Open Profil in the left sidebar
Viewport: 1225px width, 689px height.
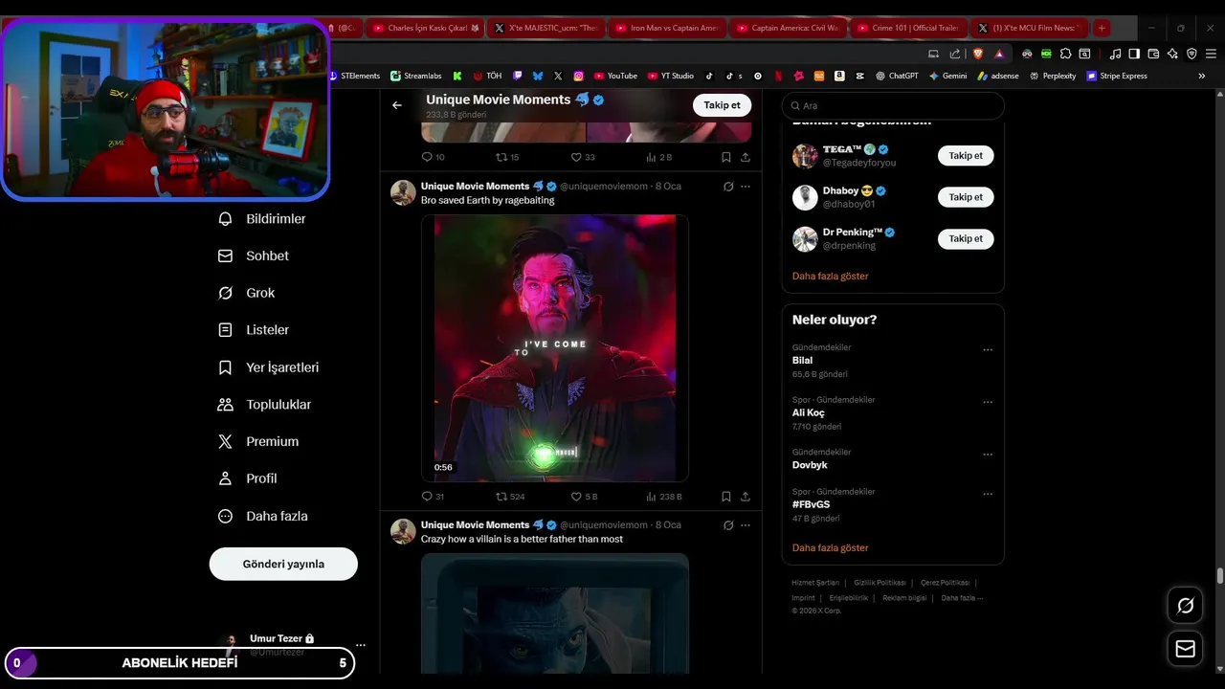(248, 478)
